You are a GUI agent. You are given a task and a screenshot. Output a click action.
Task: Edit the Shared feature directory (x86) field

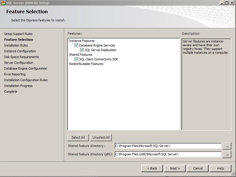pyautogui.click(x=168, y=154)
